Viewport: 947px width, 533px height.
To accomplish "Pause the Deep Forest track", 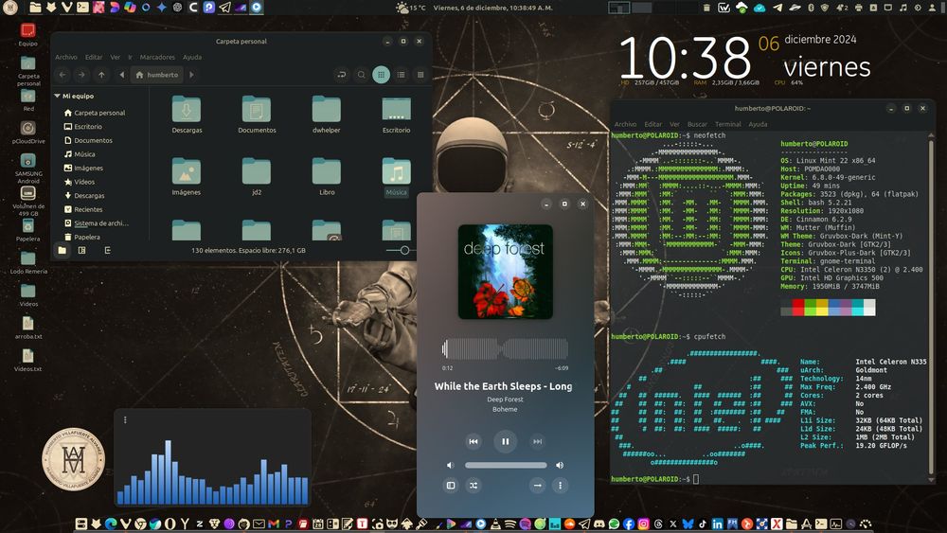I will pos(506,441).
